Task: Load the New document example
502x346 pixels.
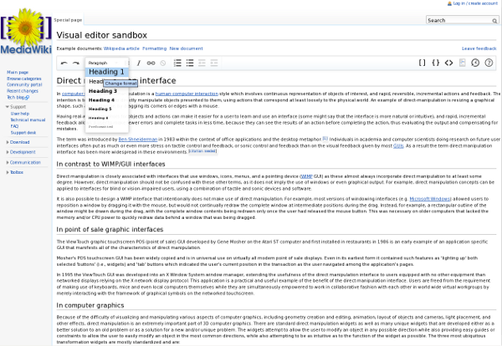Action: coord(186,48)
